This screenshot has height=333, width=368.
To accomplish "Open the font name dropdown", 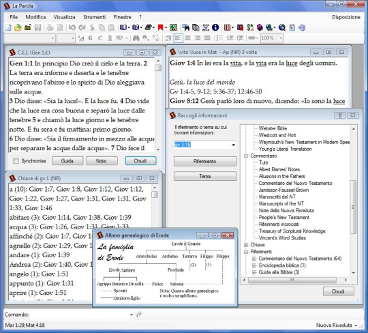I will (52, 38).
